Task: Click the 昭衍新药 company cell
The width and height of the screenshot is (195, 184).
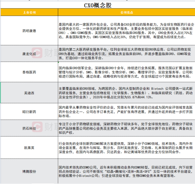Action: click(29, 112)
